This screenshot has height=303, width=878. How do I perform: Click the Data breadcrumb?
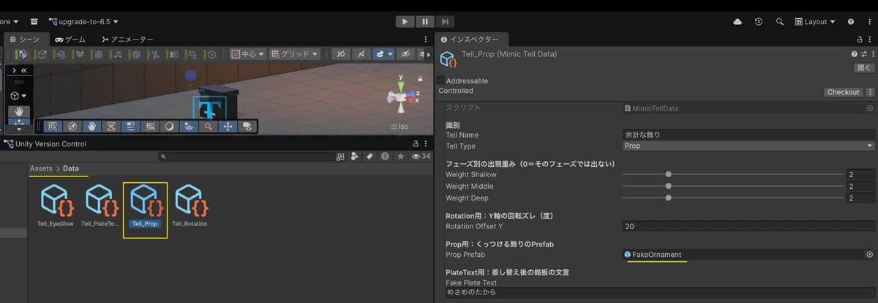click(71, 168)
